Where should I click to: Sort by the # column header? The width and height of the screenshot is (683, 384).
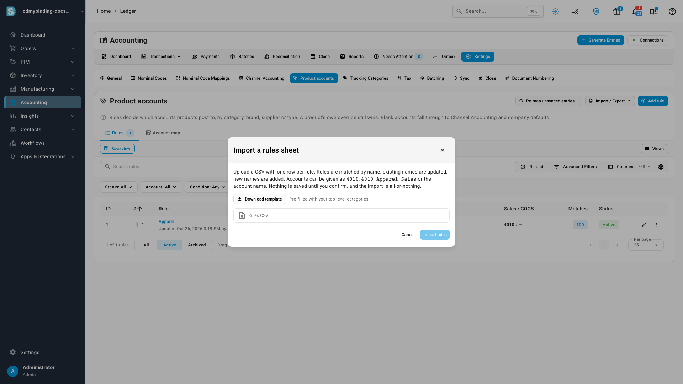pos(137,209)
